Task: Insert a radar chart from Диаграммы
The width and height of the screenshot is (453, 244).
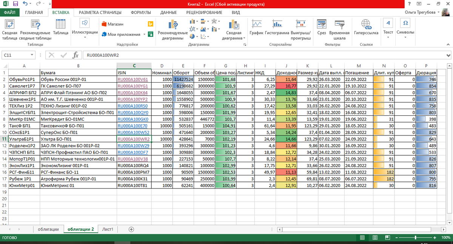Action: tap(216, 21)
